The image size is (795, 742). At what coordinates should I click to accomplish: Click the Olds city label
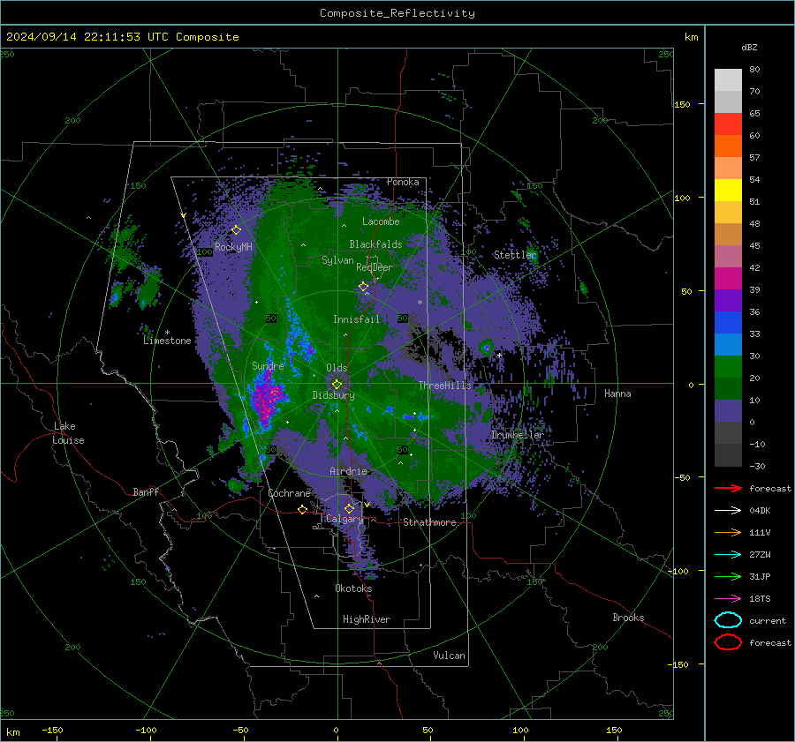(x=337, y=368)
